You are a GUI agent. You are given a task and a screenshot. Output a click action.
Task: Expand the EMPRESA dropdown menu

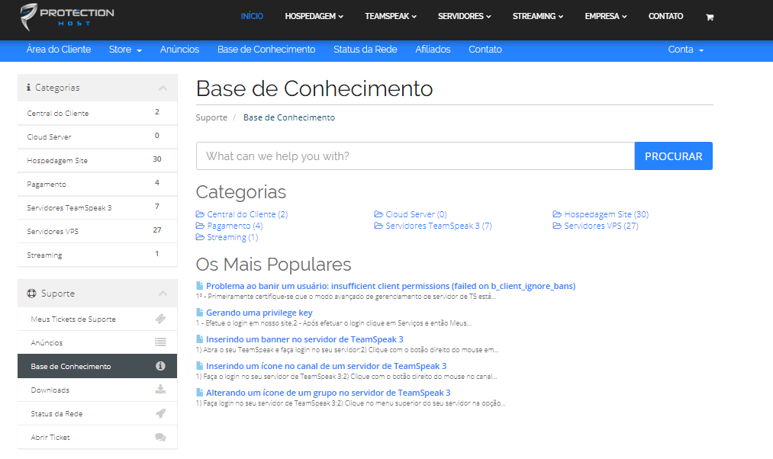(x=606, y=16)
